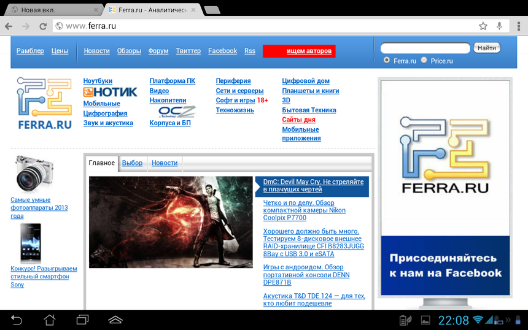Open Android recent apps button
Viewport: 528px width, 330px height.
pos(82,320)
